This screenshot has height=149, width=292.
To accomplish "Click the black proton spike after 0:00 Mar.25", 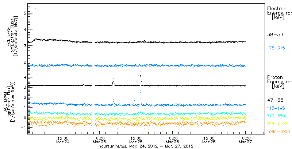I will [113, 81].
